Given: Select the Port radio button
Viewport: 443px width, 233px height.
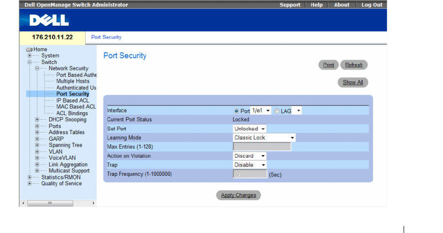Looking at the screenshot, I should click(x=236, y=111).
